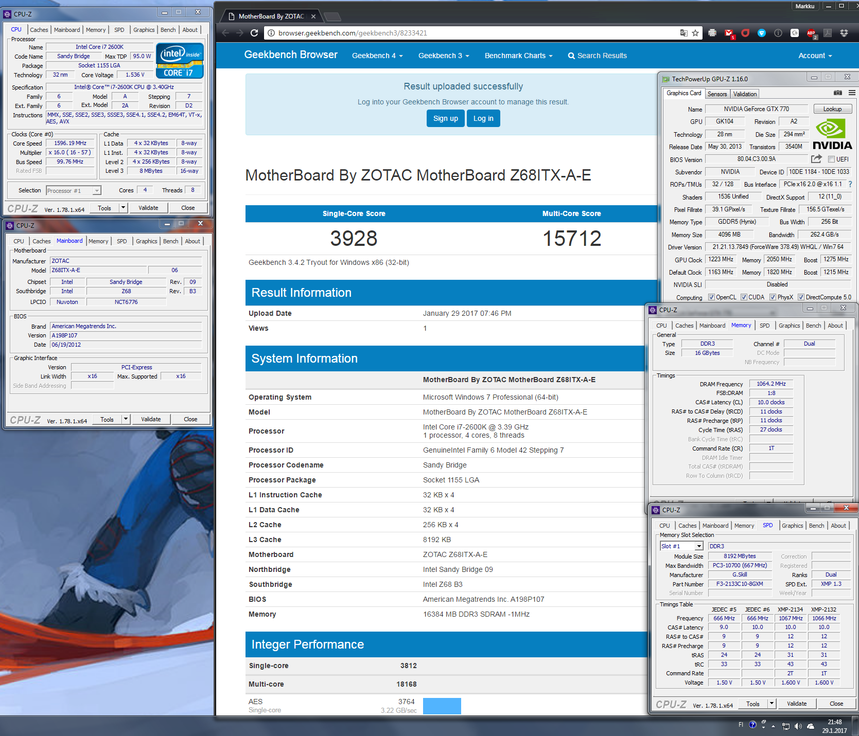Open the OneDrive cloud tray icon

click(x=811, y=726)
